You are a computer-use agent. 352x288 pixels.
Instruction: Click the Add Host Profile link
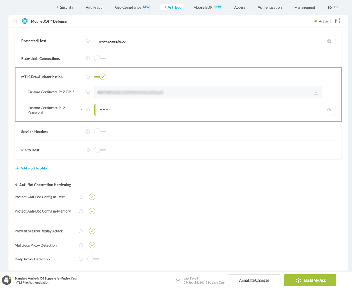(31, 168)
